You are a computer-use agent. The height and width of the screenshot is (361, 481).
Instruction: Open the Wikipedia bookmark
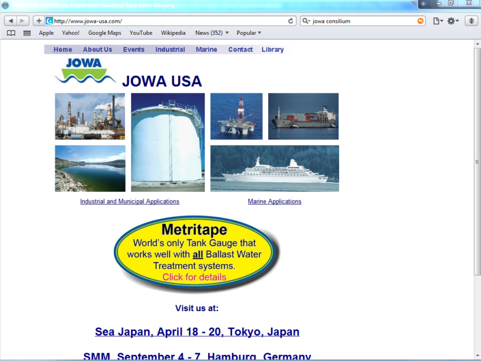click(x=173, y=33)
